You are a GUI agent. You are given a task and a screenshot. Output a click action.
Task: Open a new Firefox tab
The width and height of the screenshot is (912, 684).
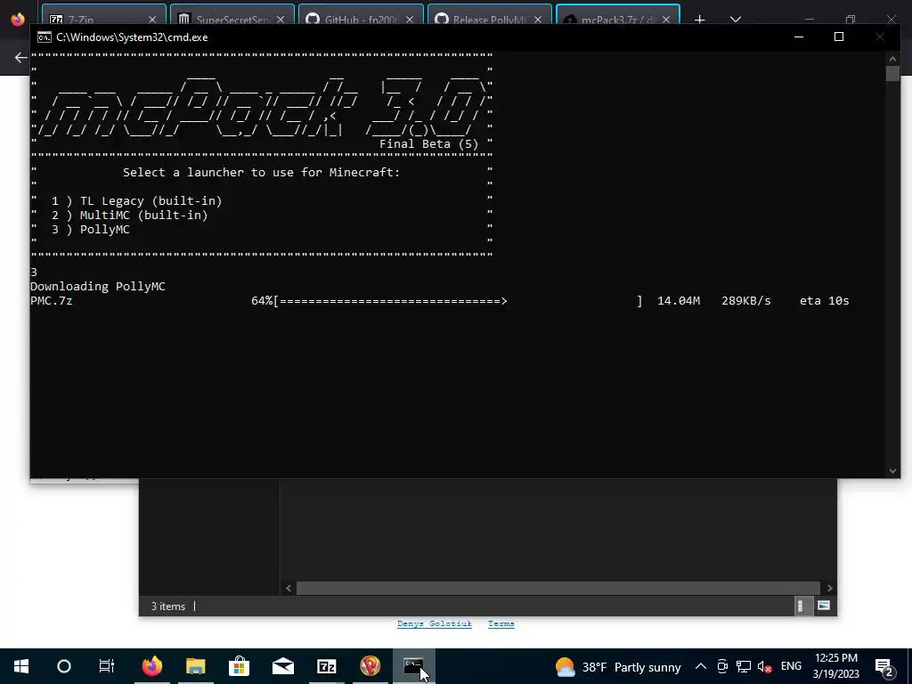coord(700,20)
